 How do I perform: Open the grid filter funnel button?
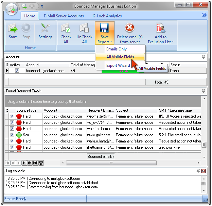[x=41, y=163]
